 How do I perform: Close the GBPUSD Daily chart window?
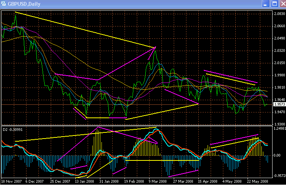(x=283, y=3)
